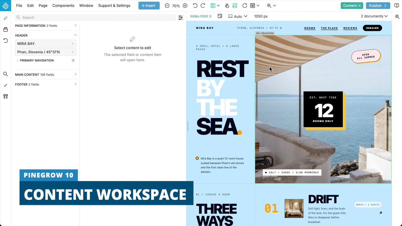This screenshot has height=226, width=402.
Task: Expand MAIN CONTENT 106 fields section
Action: 46,74
